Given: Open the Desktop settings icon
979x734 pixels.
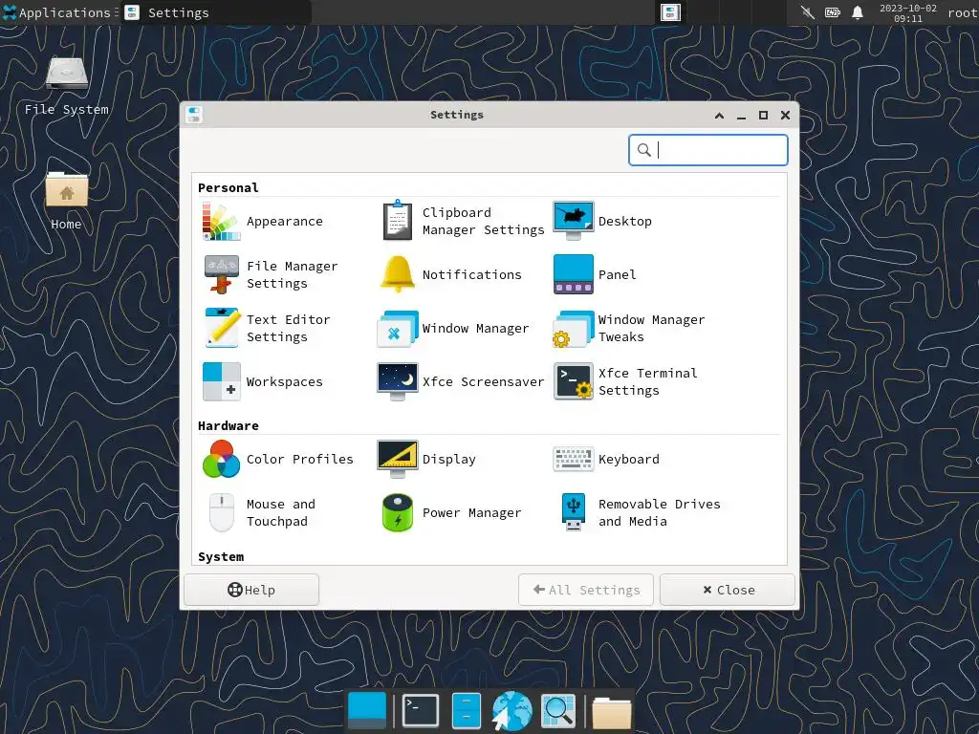Looking at the screenshot, I should (x=574, y=221).
